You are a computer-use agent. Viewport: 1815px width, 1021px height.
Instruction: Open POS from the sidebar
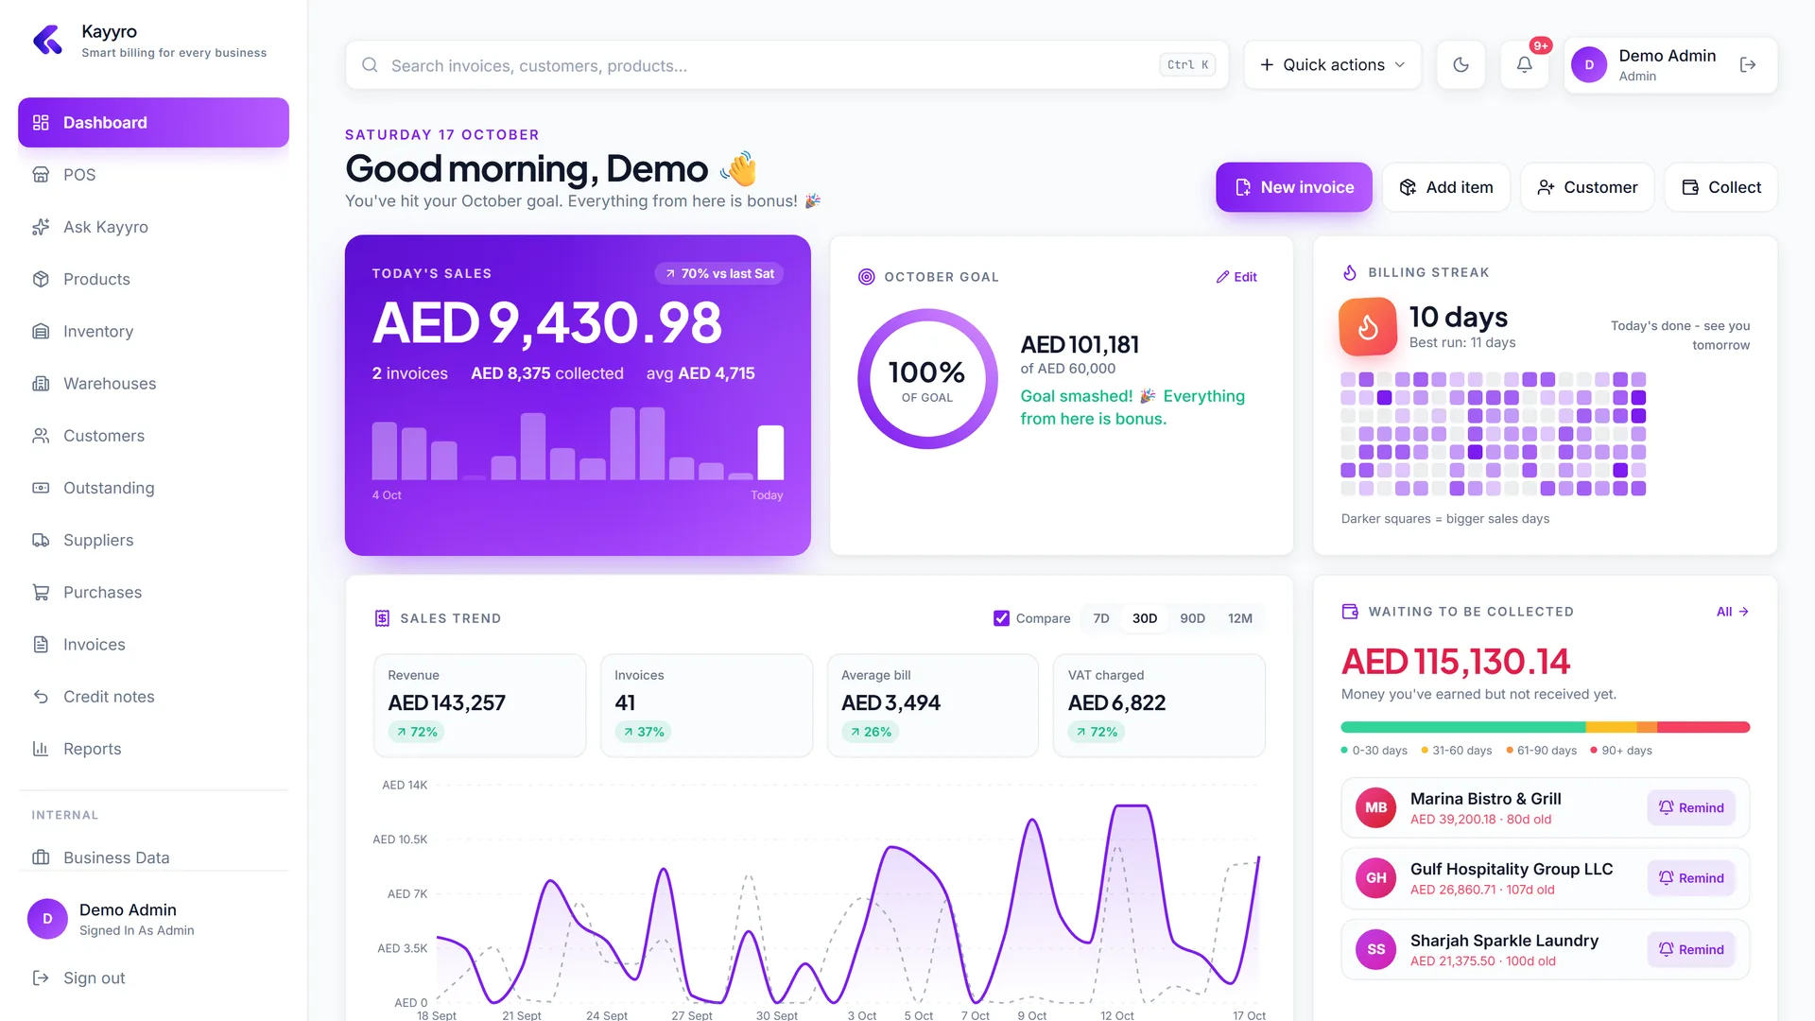[153, 175]
